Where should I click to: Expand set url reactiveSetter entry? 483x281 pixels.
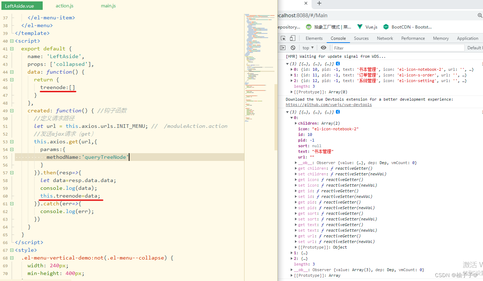point(296,242)
